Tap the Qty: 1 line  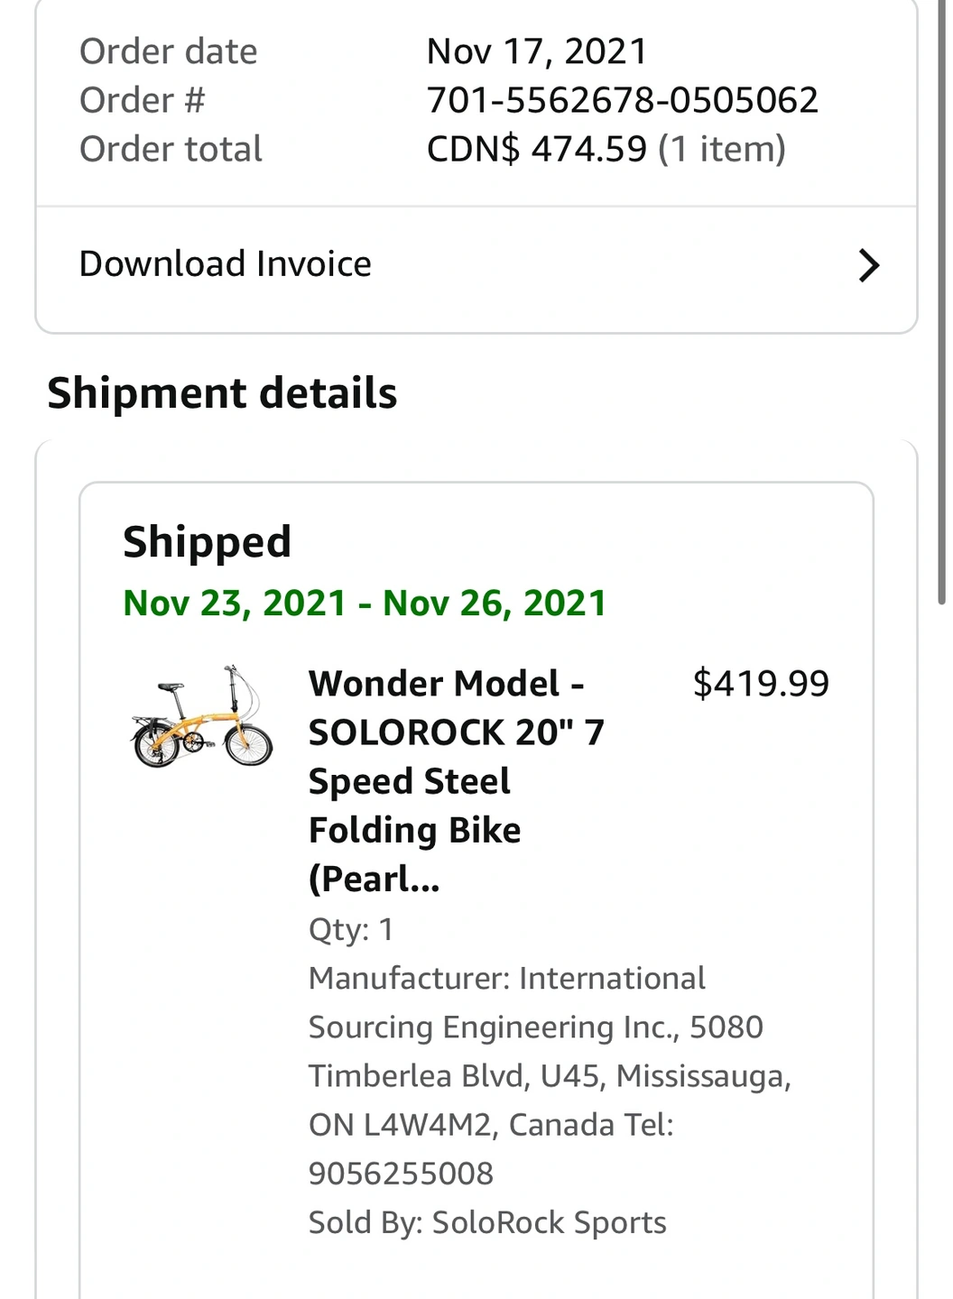point(351,929)
